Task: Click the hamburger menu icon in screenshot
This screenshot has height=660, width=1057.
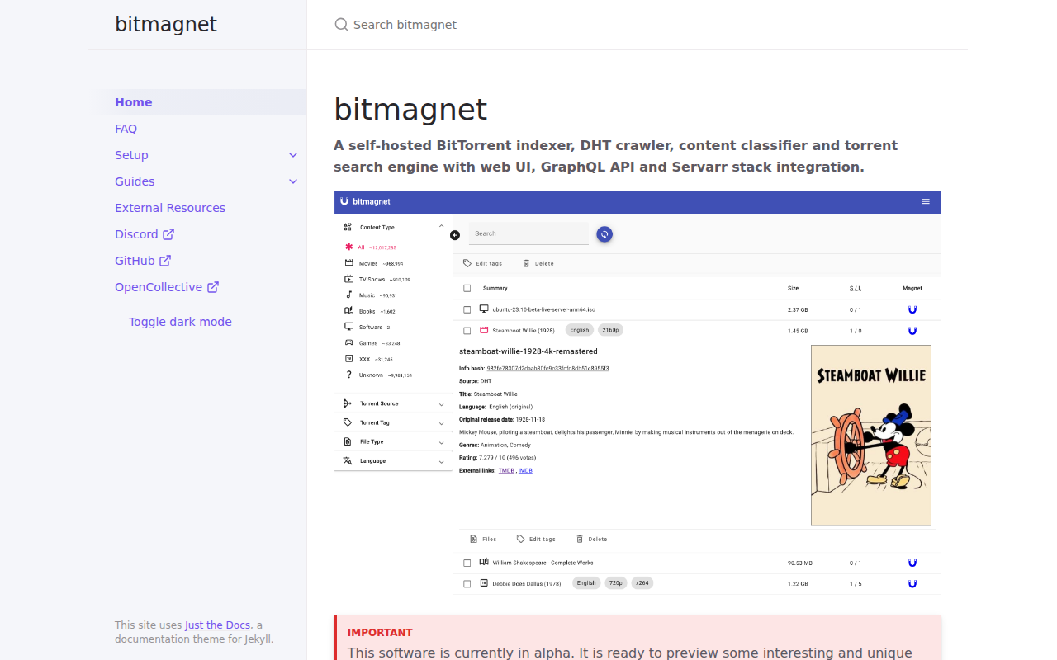Action: coord(926,201)
